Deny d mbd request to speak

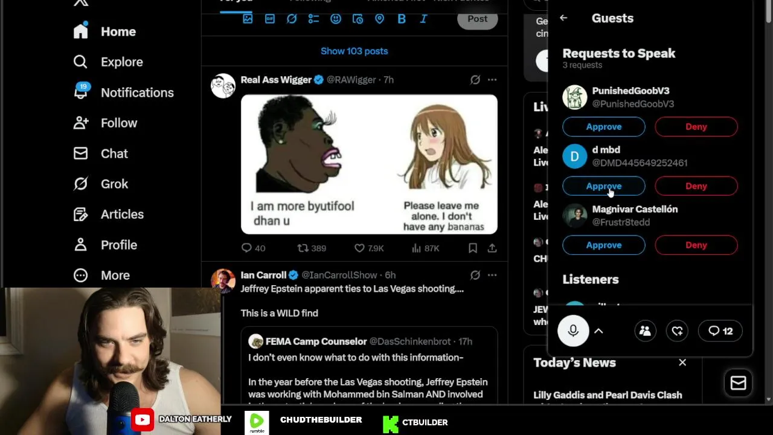pyautogui.click(x=696, y=186)
